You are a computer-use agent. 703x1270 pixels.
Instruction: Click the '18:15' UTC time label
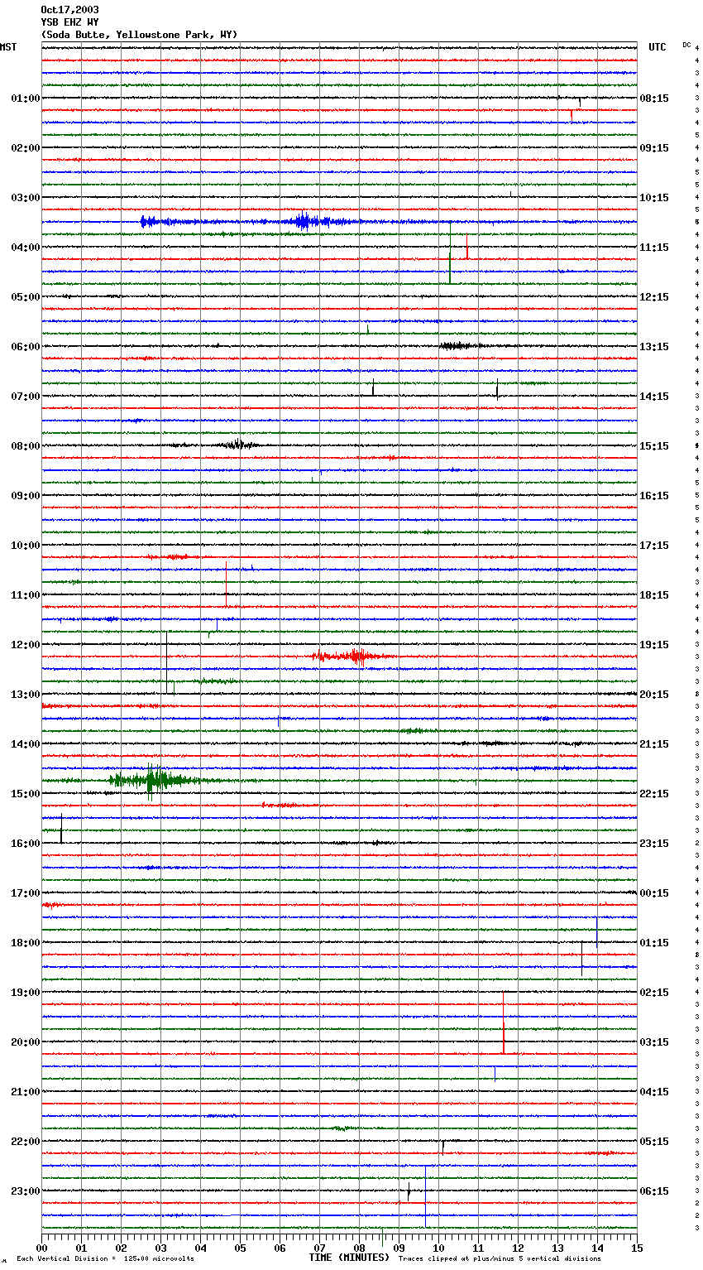coord(654,595)
